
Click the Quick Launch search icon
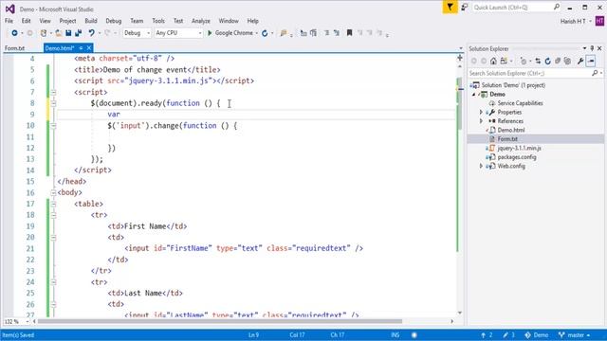pos(557,7)
